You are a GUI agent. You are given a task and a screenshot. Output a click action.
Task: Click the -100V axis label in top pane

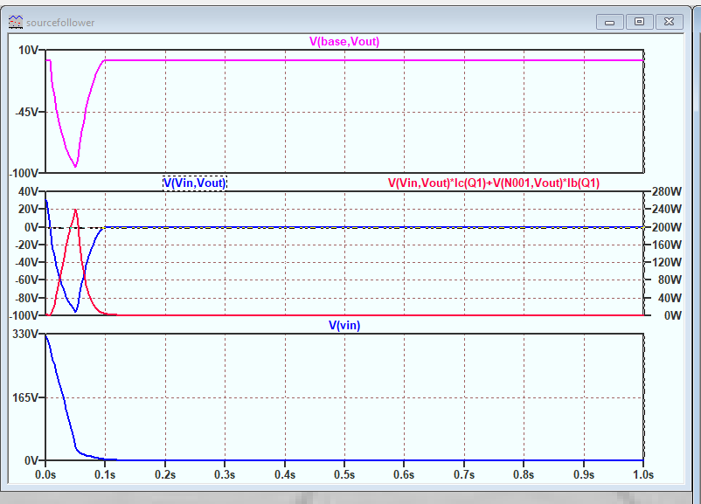click(24, 173)
